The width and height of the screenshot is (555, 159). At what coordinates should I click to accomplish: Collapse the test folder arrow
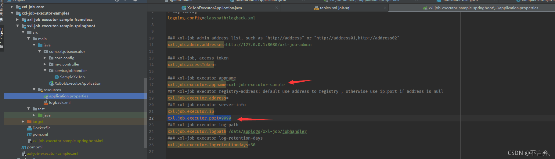coord(28,109)
